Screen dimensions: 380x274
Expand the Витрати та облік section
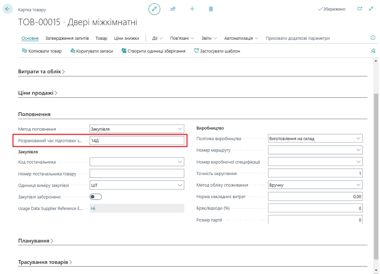click(x=42, y=72)
